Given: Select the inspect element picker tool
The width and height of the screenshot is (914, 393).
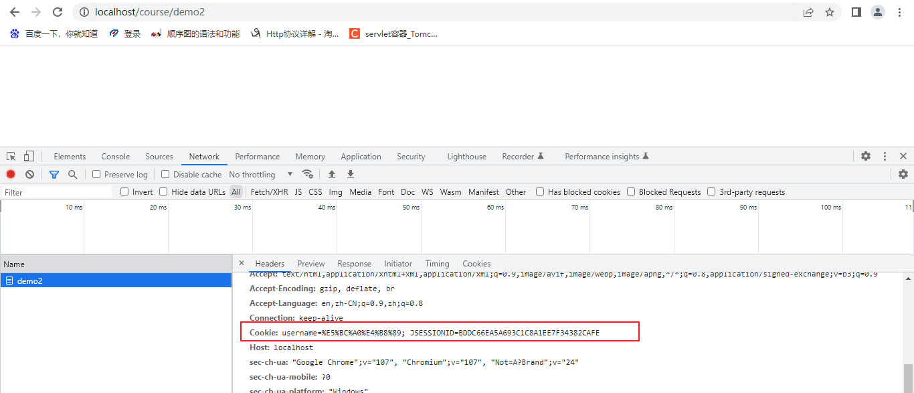Looking at the screenshot, I should pyautogui.click(x=11, y=156).
